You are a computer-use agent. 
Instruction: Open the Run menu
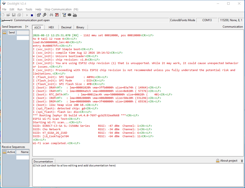coord(20,9)
